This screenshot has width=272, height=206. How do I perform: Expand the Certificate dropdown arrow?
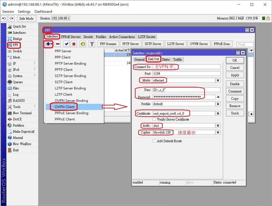[x=218, y=114]
